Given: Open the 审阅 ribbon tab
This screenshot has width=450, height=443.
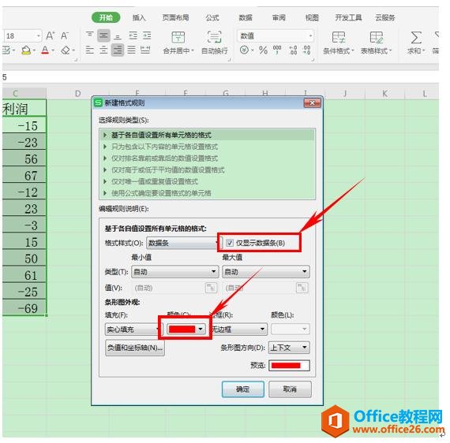Looking at the screenshot, I should click(279, 18).
